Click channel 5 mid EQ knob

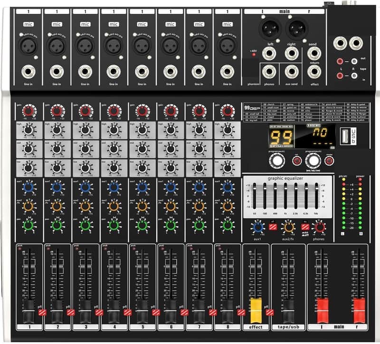click(142, 149)
